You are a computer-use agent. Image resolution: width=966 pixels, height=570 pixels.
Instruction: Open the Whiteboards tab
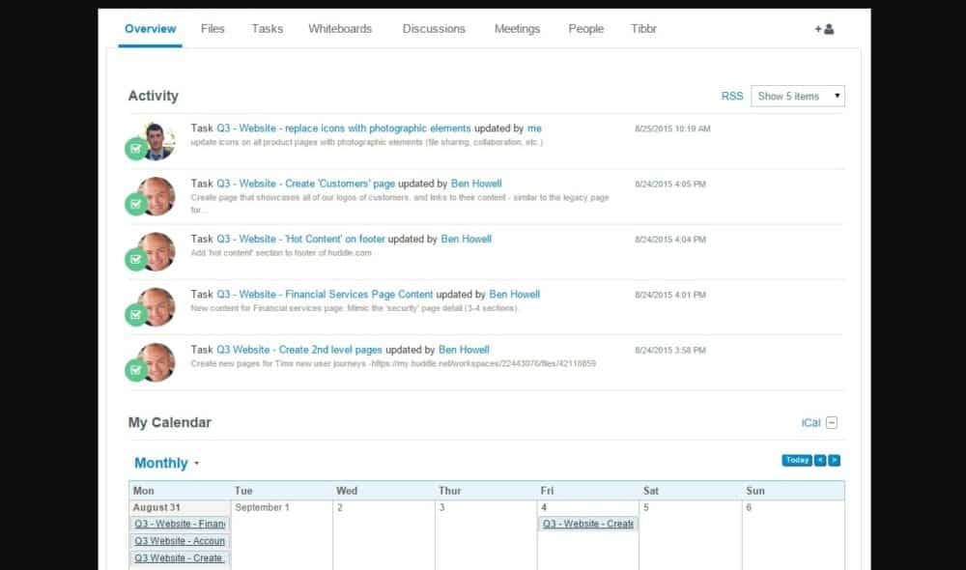[x=340, y=29]
